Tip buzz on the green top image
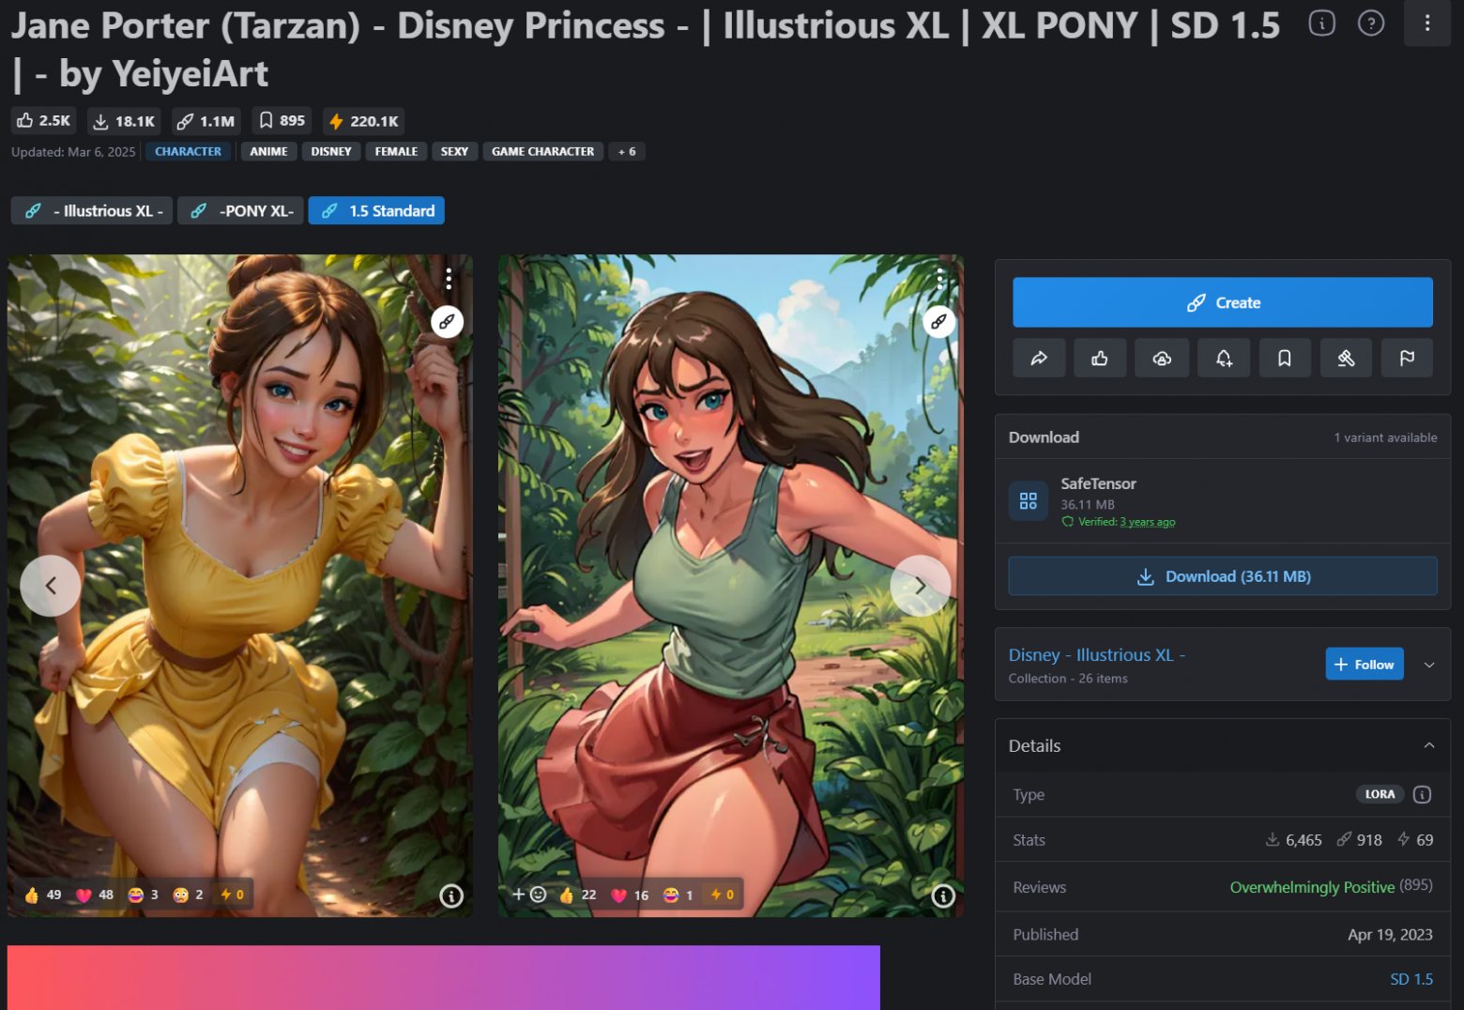1464x1010 pixels. point(723,895)
